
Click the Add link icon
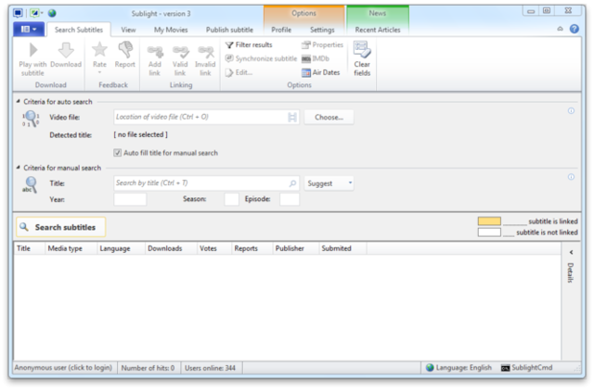[x=155, y=52]
